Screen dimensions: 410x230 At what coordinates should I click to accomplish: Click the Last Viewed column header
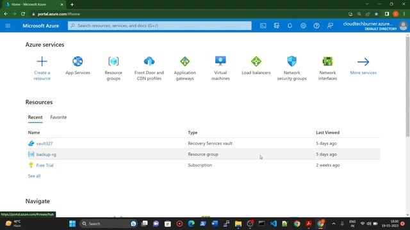pyautogui.click(x=327, y=132)
